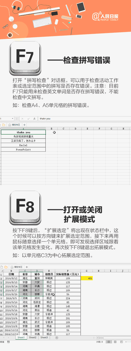Click the folder icon in lower spreadsheet tab bar

pyautogui.click(x=6, y=267)
